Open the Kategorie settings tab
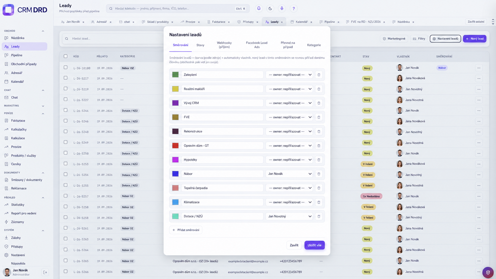496x279 pixels. pyautogui.click(x=314, y=45)
